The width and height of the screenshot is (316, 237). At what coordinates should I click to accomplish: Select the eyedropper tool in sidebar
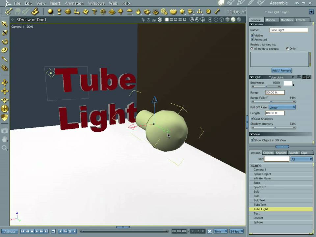pos(4,59)
